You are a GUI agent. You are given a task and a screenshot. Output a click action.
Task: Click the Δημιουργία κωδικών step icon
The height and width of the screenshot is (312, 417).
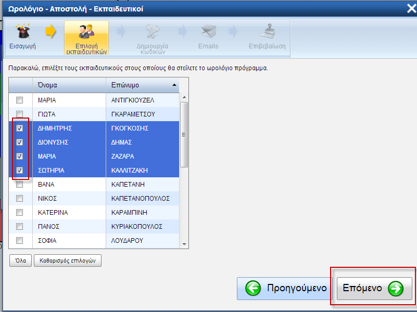click(152, 32)
